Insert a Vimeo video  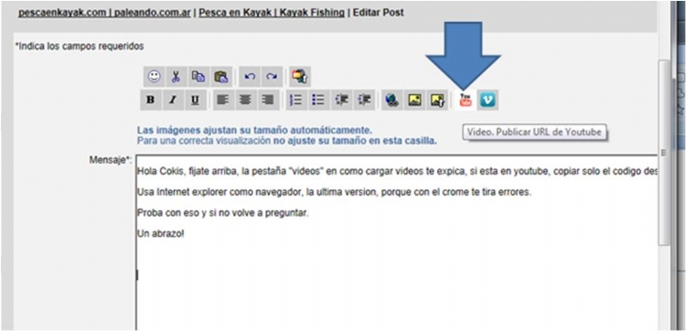[488, 101]
